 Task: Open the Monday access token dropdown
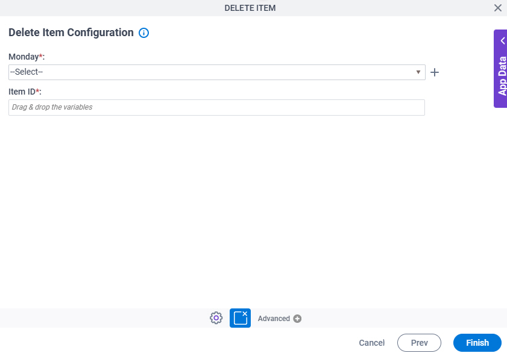[x=216, y=72]
